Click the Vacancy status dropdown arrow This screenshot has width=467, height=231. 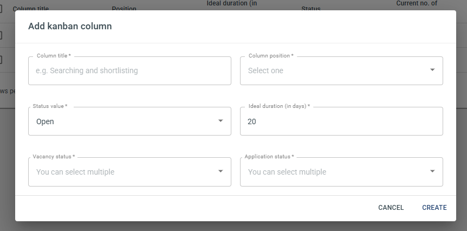(220, 171)
